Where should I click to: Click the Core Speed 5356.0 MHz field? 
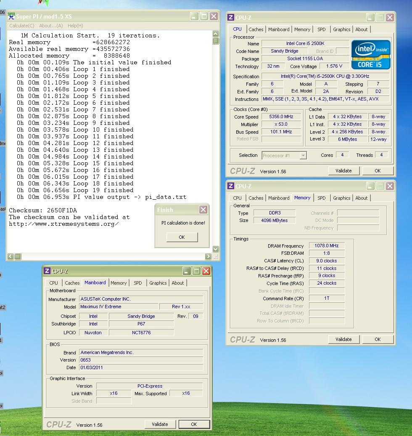click(281, 117)
